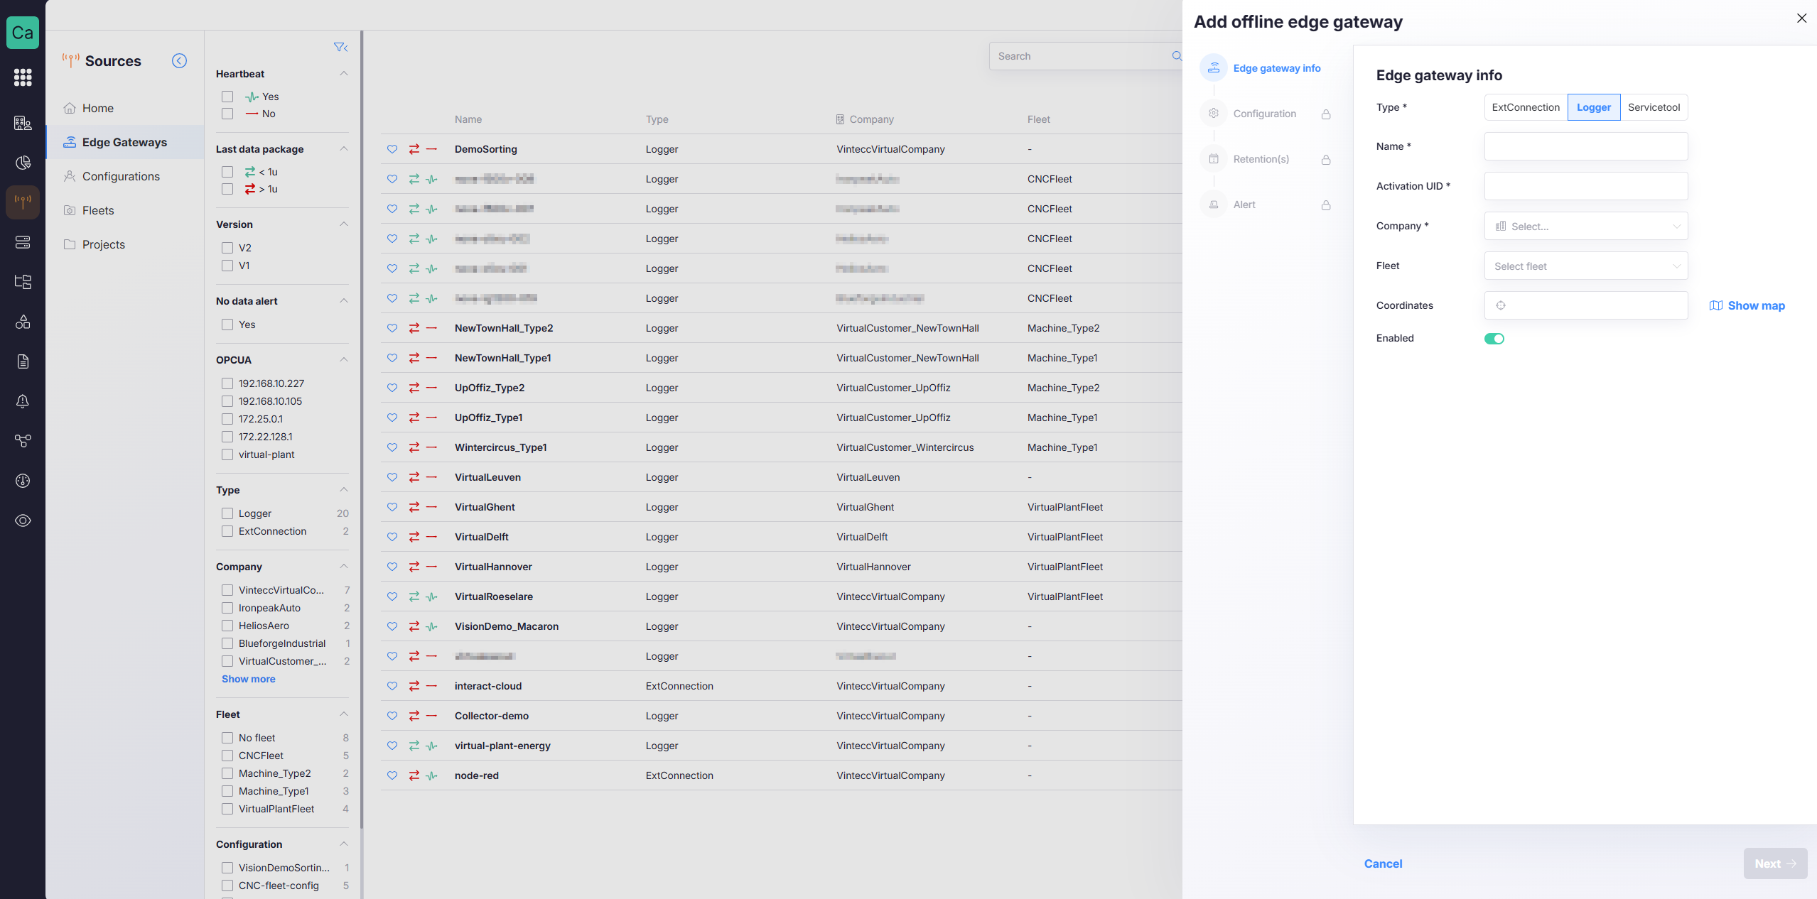Image resolution: width=1817 pixels, height=899 pixels.
Task: Favorite the node-red gateway heart icon
Action: (x=392, y=775)
